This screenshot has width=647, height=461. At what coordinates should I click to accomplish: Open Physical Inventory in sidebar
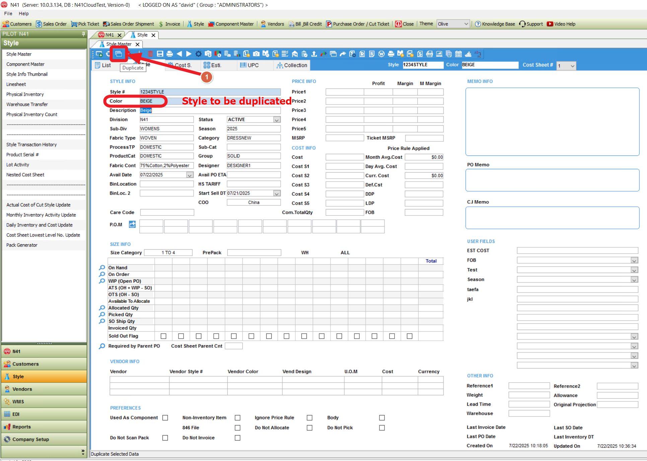pos(25,94)
